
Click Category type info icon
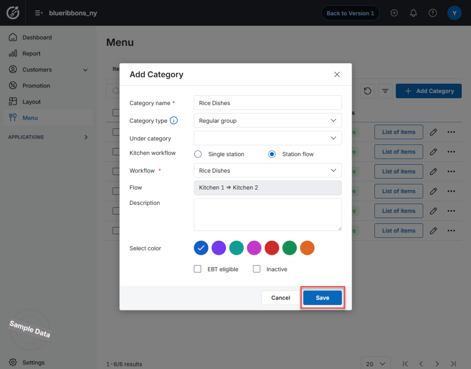click(x=173, y=121)
